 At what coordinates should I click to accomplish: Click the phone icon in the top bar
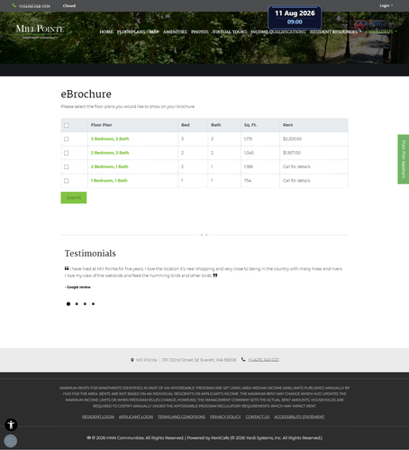tap(14, 5)
